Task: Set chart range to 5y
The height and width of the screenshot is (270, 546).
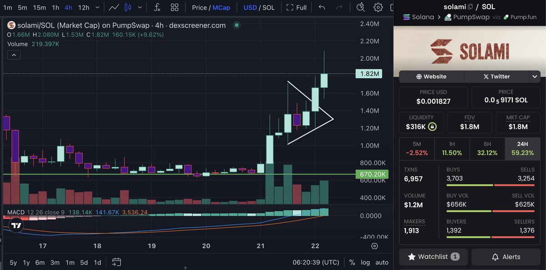Action: coord(13,262)
